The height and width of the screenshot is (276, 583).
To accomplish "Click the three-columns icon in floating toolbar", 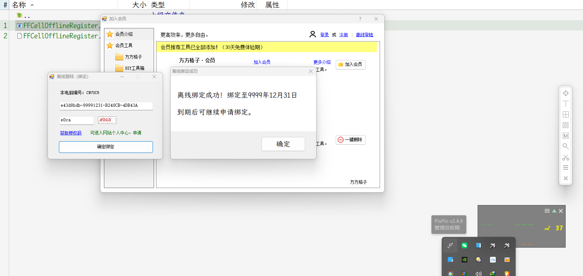I will coord(566,125).
